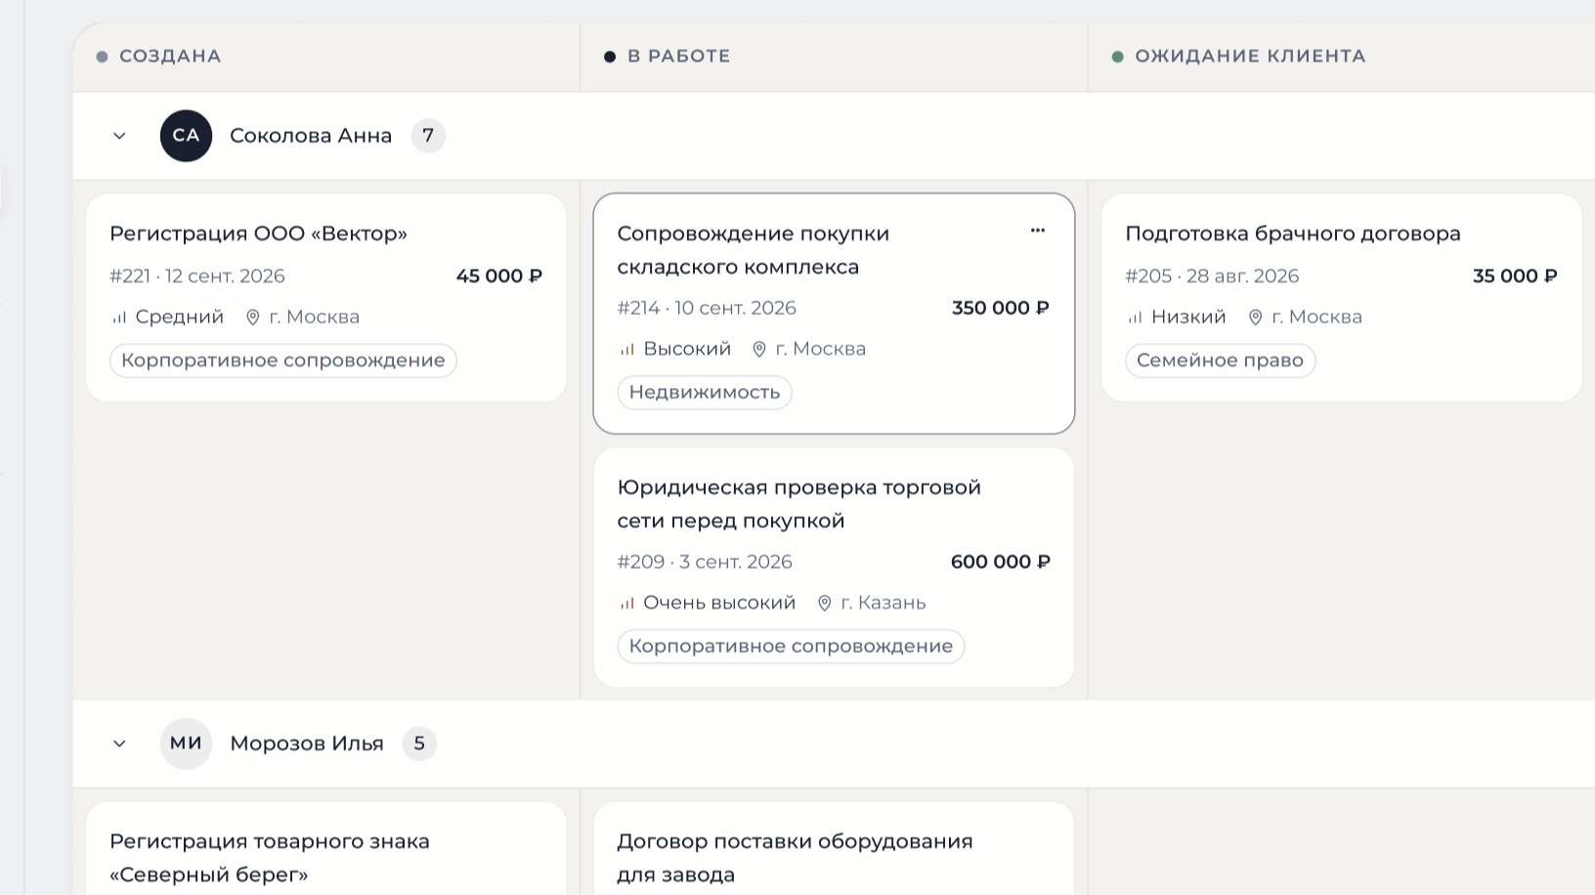
Task: Click the Очень высокий priority label
Action: pyautogui.click(x=719, y=604)
